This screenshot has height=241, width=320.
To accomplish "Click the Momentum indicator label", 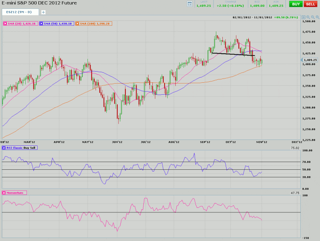I will tap(16, 193).
